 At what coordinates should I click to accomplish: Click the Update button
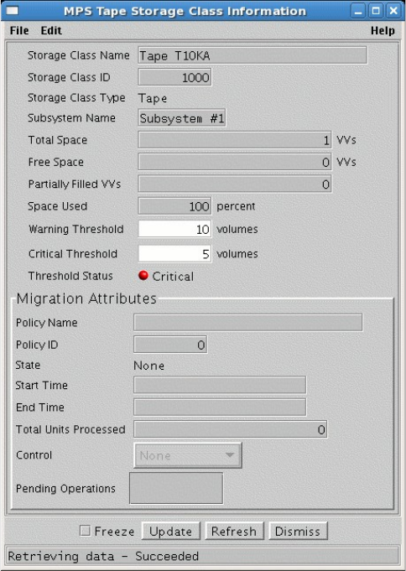click(x=170, y=531)
